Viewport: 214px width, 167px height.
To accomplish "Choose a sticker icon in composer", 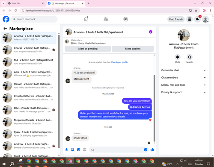I will coord(78,149).
